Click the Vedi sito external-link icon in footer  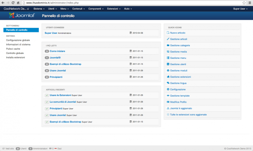[3, 149]
